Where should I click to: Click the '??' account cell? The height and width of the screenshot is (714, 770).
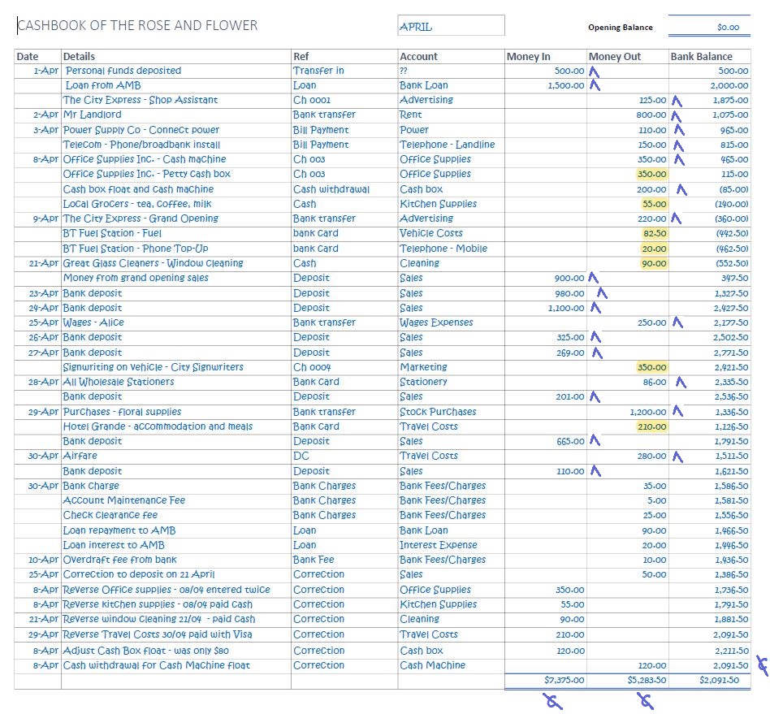[404, 71]
